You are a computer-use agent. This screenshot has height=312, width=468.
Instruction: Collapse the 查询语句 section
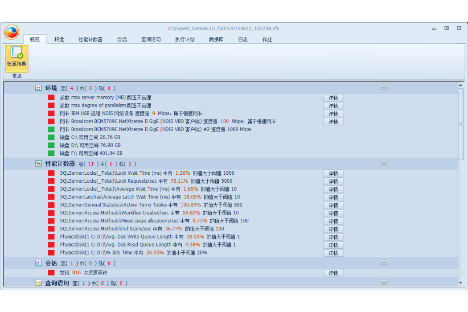click(384, 282)
